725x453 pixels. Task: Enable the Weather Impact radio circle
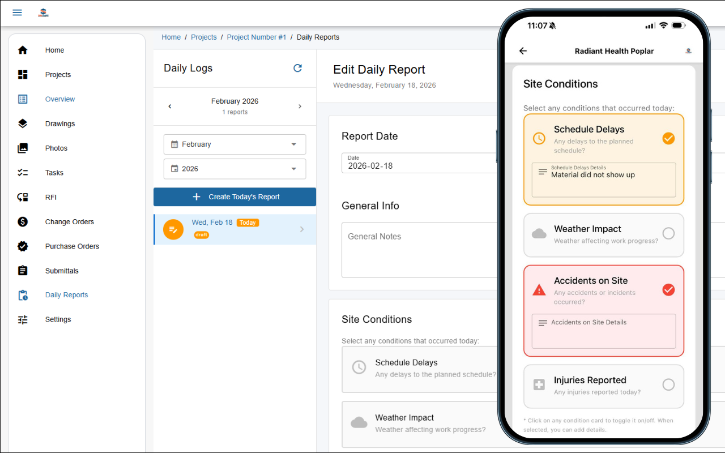668,233
